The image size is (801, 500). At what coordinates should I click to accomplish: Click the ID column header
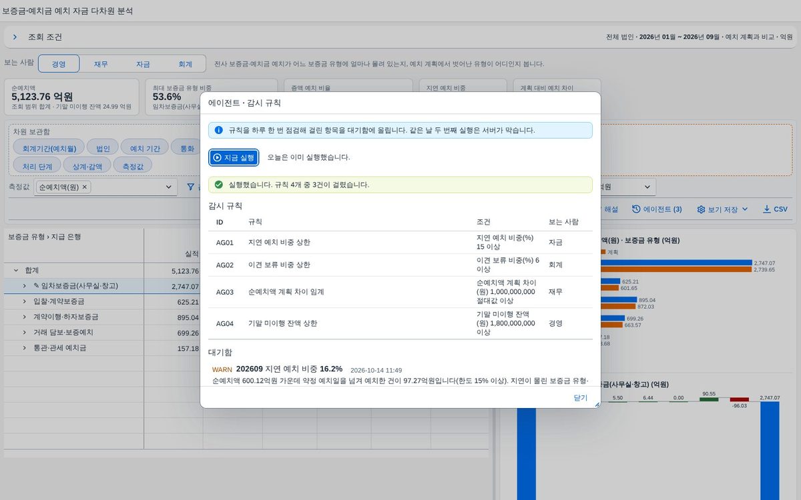coord(220,222)
